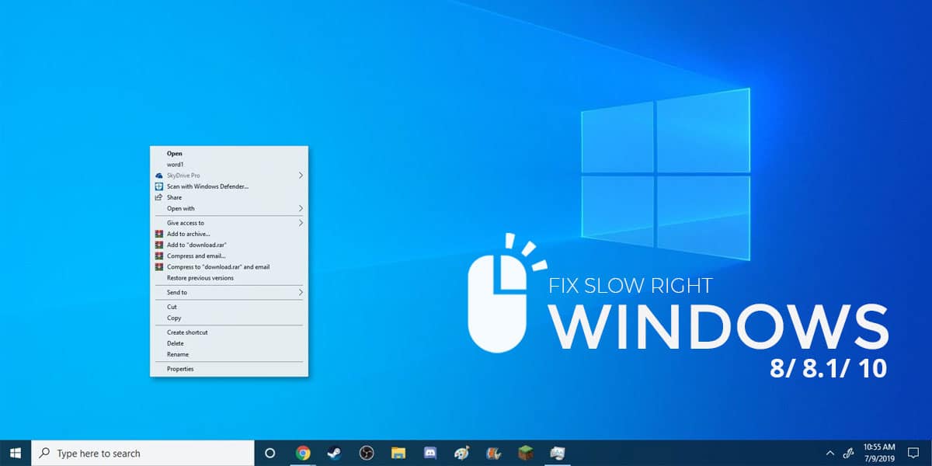Show hidden system tray icons
The height and width of the screenshot is (466, 932).
tap(829, 453)
